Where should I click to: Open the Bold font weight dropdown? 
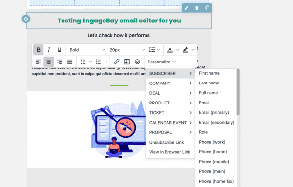pos(87,50)
